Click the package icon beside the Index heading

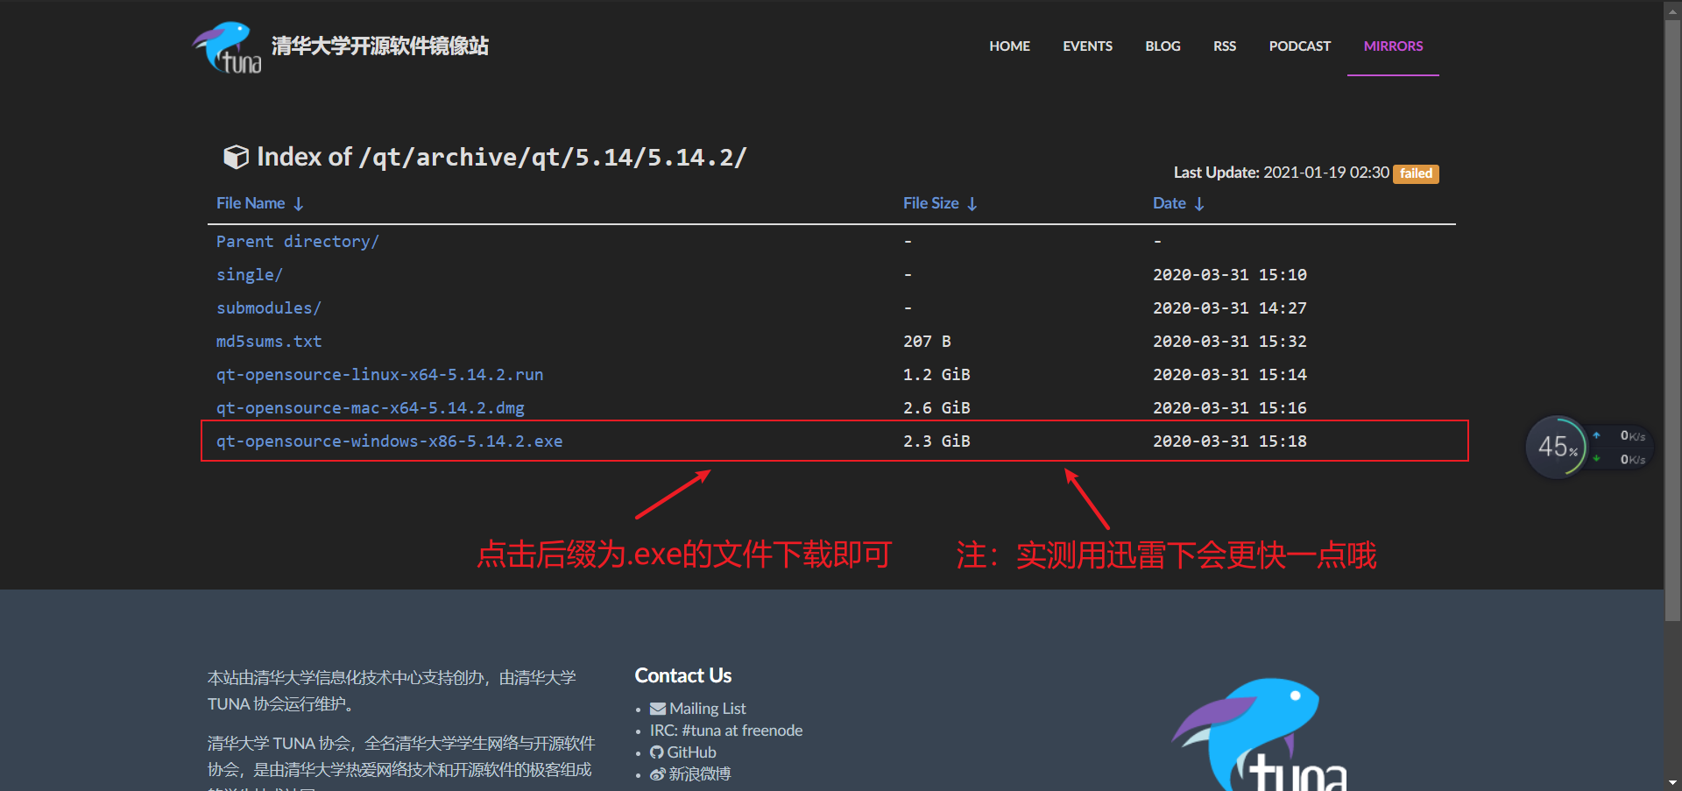[x=235, y=157]
